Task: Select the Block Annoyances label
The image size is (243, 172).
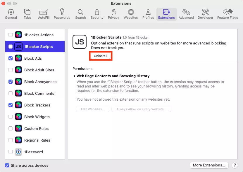Action: 40,82
